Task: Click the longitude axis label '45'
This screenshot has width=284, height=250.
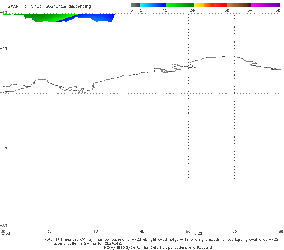Action: pos(142,231)
